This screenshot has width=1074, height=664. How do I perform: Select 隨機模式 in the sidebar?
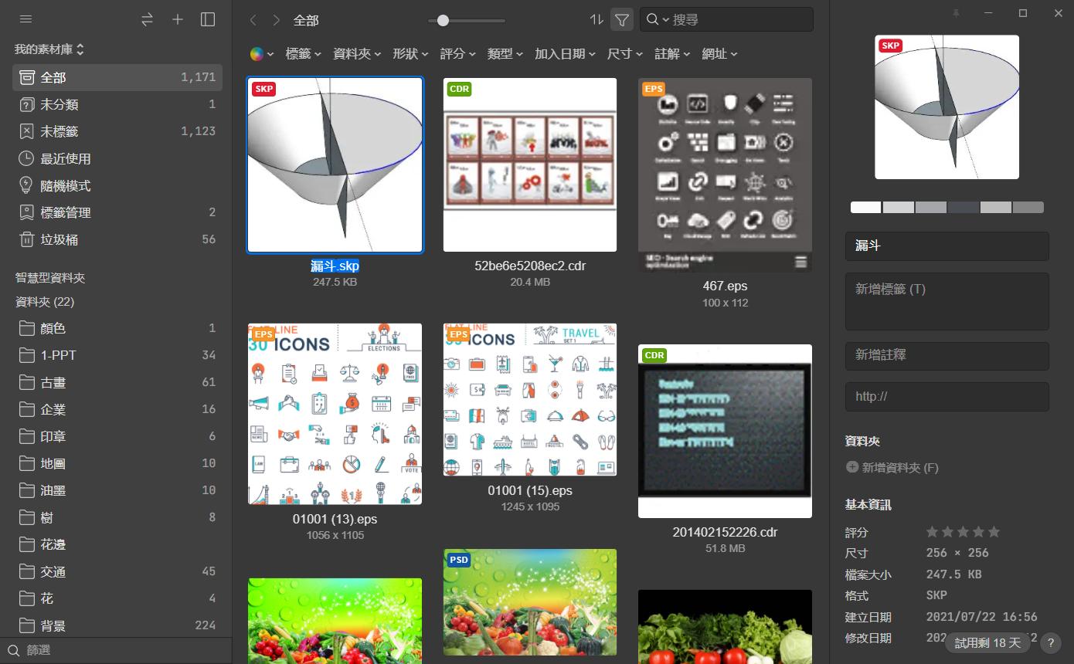66,185
